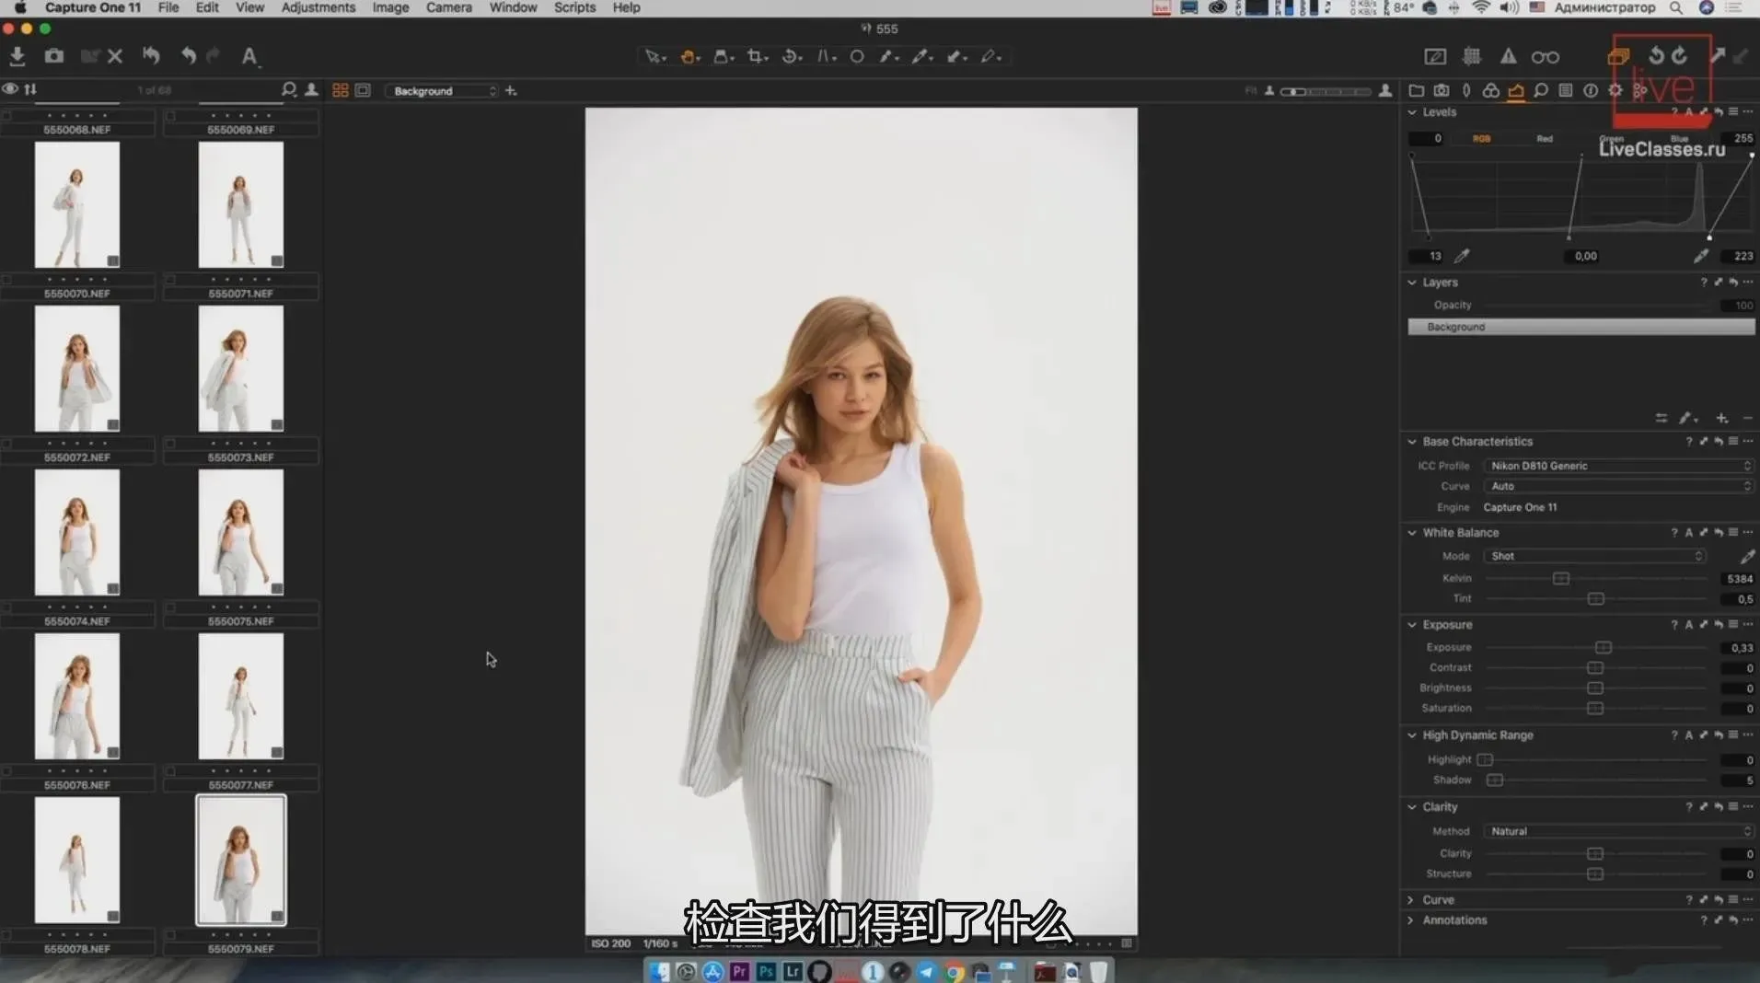1760x983 pixels.
Task: Select the Pointer cursor tool
Action: click(x=654, y=56)
